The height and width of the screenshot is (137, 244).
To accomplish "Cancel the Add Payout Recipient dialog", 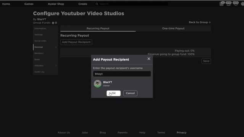I will coord(130,93).
